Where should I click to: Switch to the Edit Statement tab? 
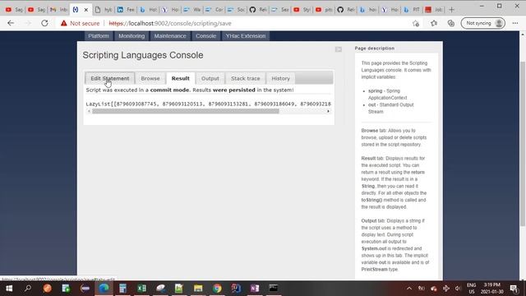[x=109, y=79]
